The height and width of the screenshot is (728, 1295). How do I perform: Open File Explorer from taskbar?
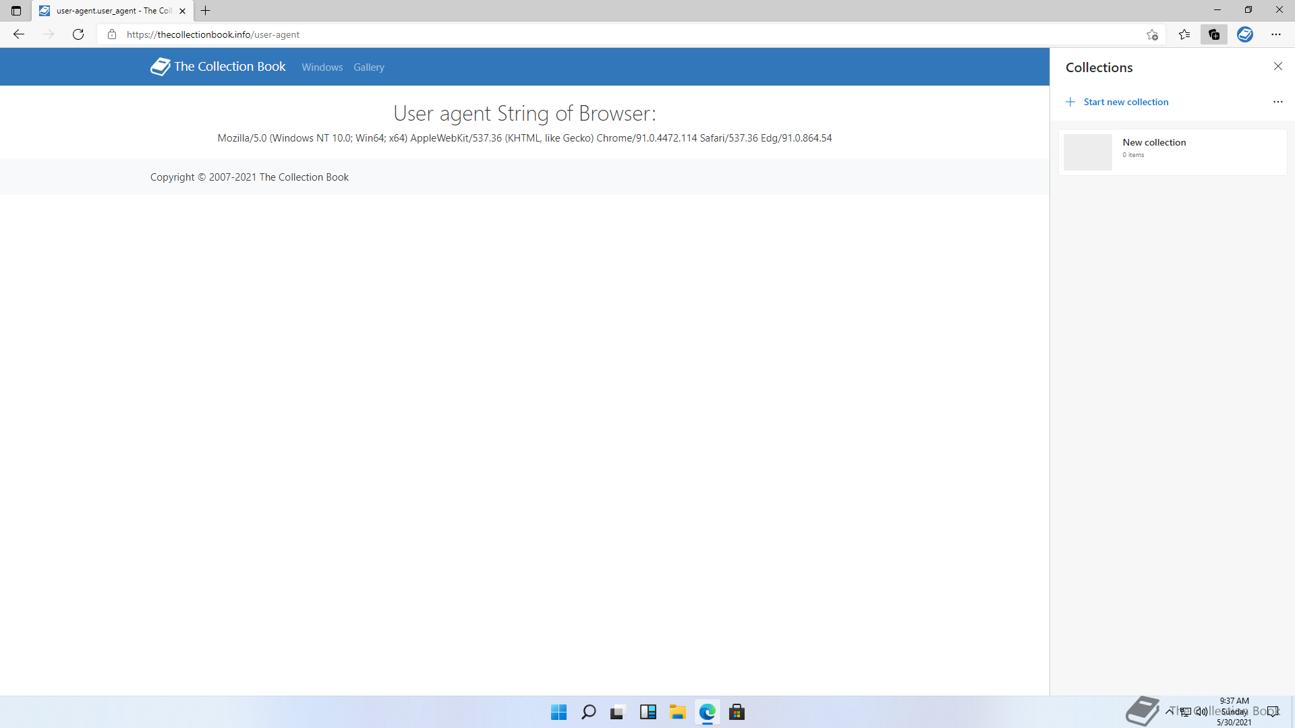pyautogui.click(x=678, y=712)
